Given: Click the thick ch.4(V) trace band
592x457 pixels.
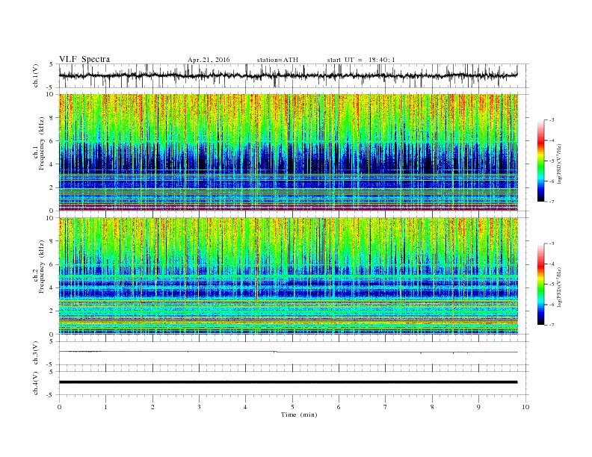Looking at the screenshot, I should pos(289,382).
